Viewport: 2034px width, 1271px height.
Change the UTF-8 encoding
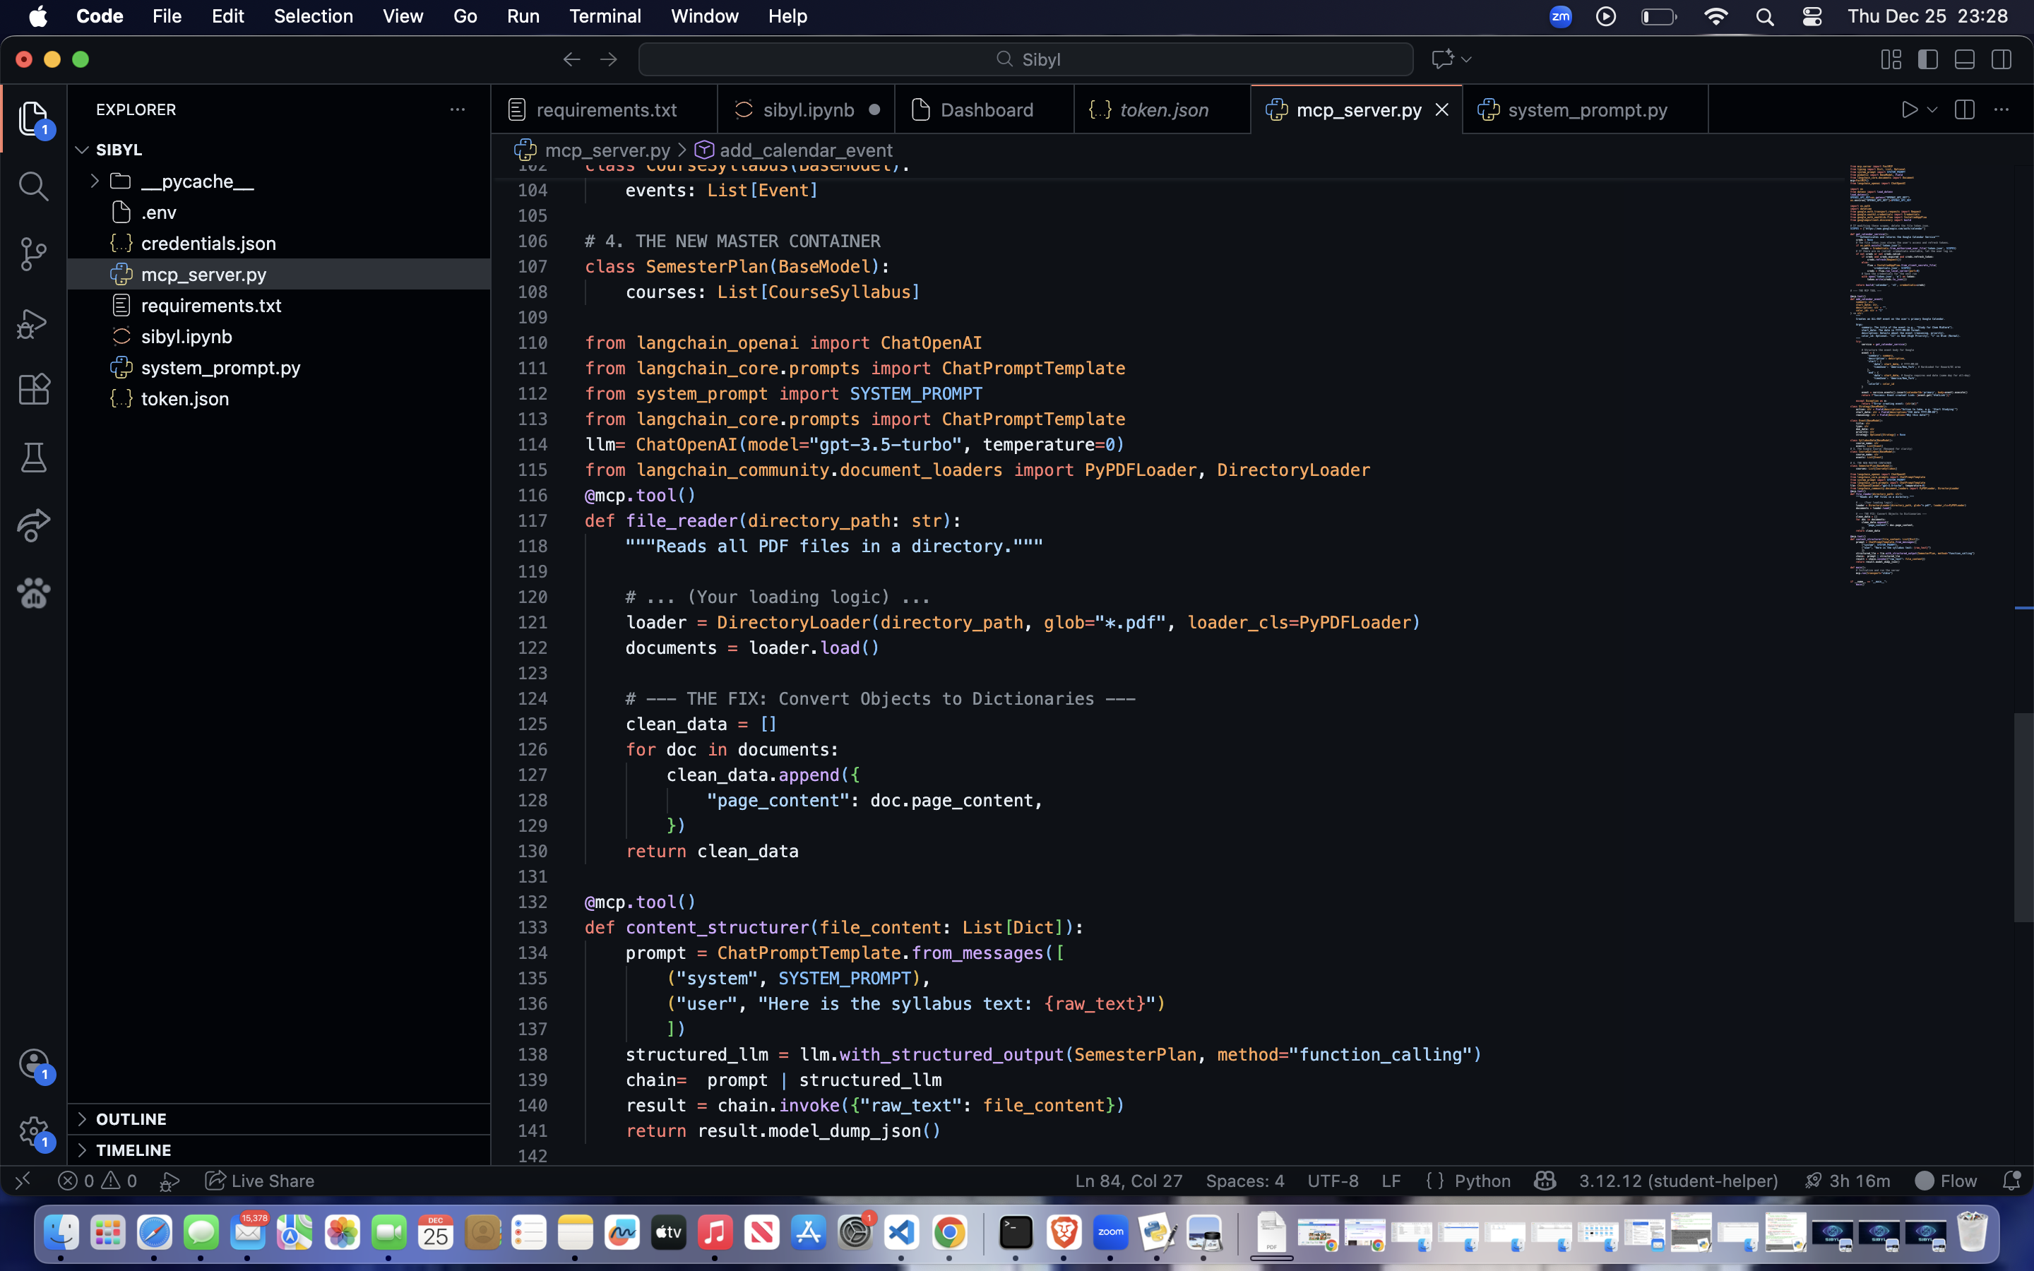[1333, 1180]
